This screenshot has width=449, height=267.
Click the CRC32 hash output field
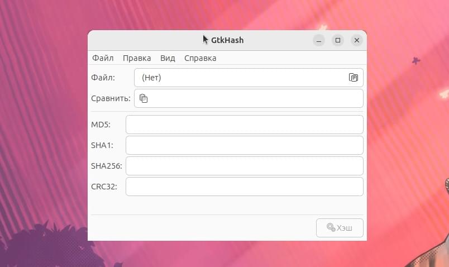click(245, 187)
